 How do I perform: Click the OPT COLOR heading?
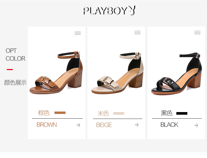(15, 55)
